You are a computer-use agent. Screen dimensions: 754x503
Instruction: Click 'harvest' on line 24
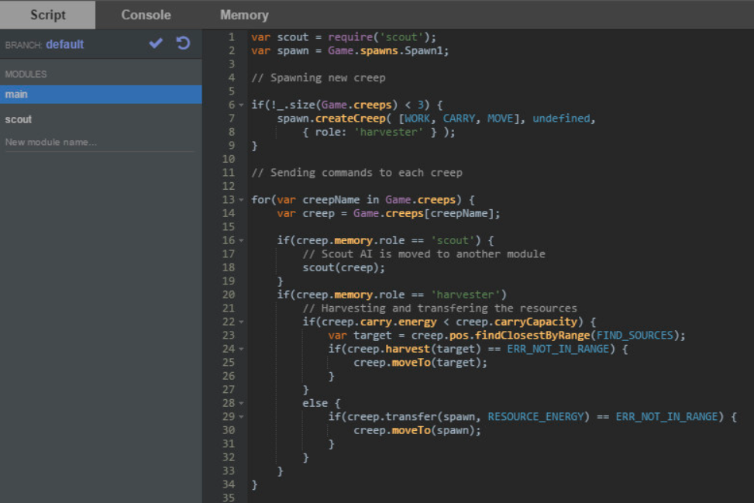tap(408, 349)
